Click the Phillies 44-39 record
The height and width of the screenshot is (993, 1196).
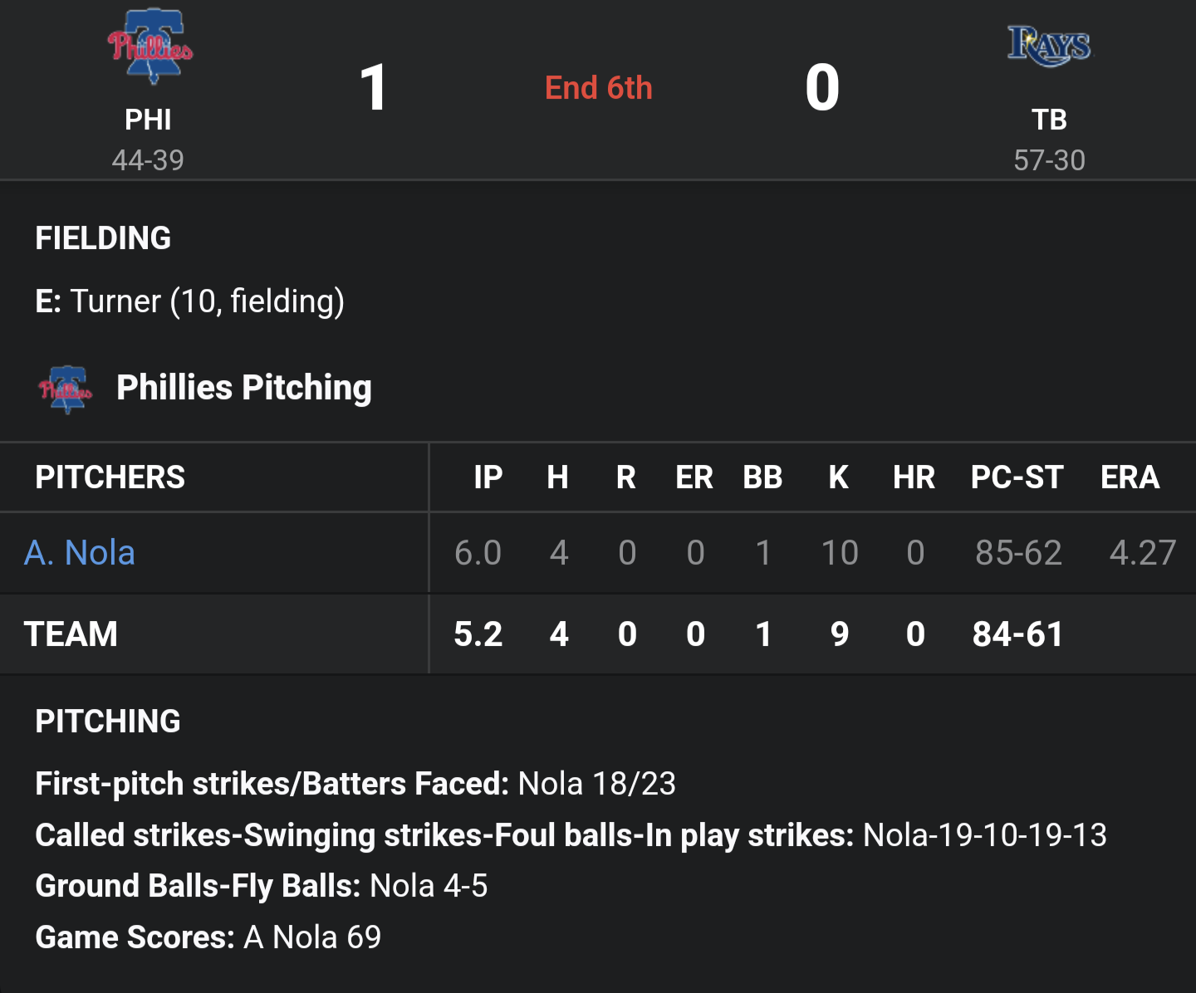click(148, 160)
